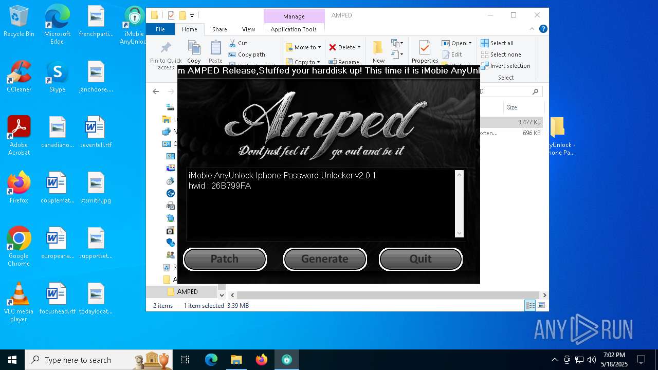Click Copy path in ribbon
The image size is (658, 370).
(x=247, y=54)
